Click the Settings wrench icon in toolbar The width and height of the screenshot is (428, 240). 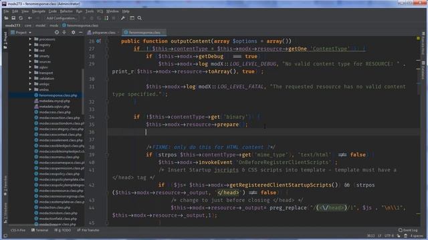click(x=123, y=18)
